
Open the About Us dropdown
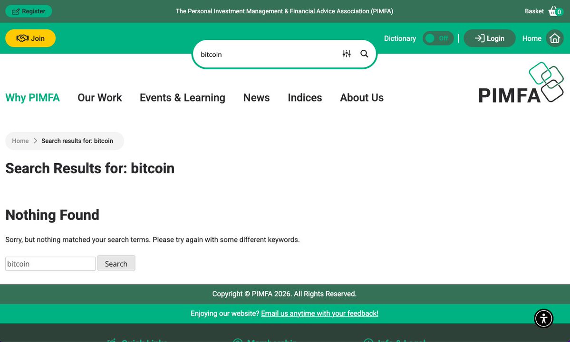361,98
